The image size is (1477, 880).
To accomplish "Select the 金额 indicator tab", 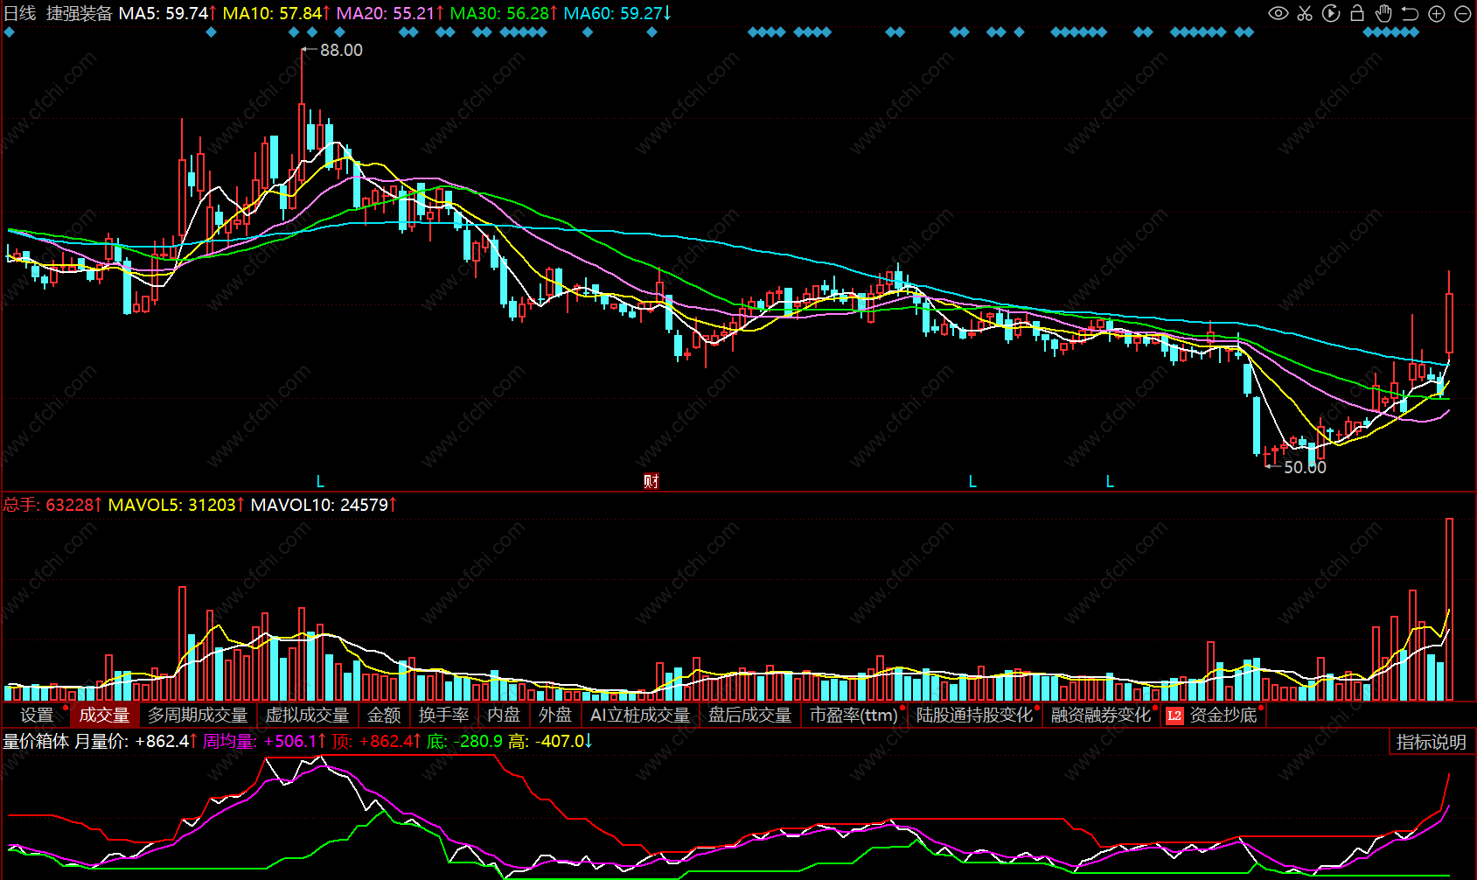I will click(x=384, y=716).
